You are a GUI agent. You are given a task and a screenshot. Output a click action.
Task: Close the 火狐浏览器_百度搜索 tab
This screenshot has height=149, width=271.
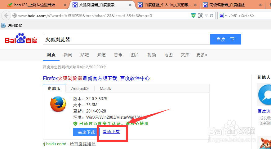(x=130, y=5)
